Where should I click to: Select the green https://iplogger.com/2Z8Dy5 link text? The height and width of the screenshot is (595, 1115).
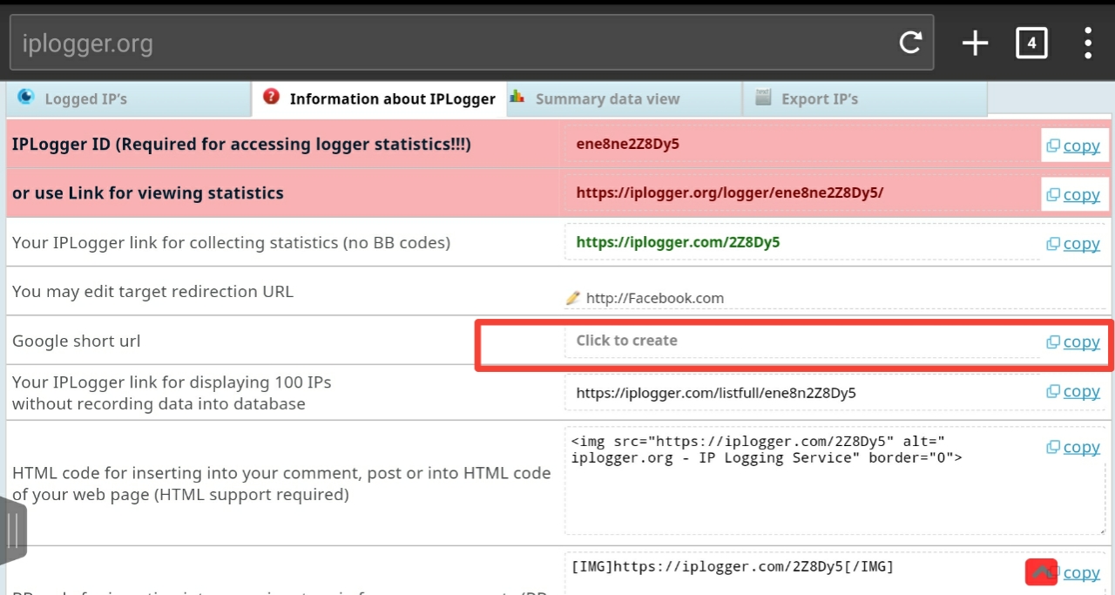(678, 242)
